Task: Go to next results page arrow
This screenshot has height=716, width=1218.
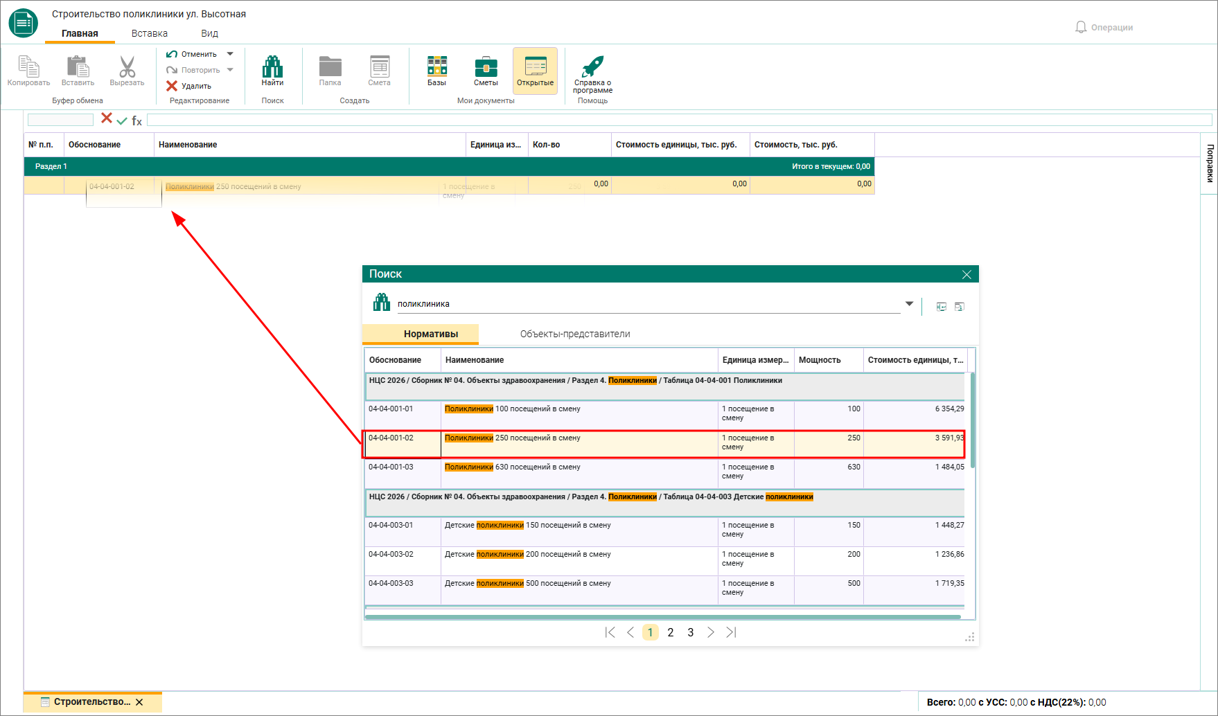Action: tap(711, 632)
